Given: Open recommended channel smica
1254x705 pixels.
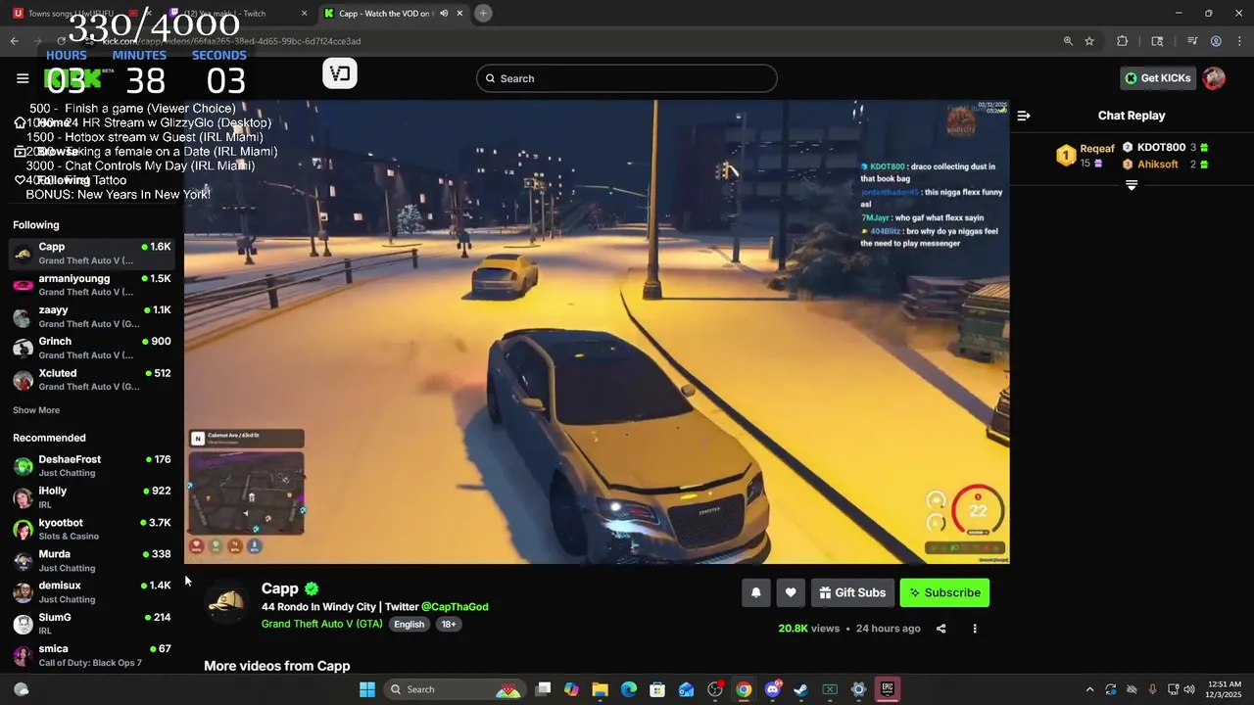Looking at the screenshot, I should click(92, 655).
